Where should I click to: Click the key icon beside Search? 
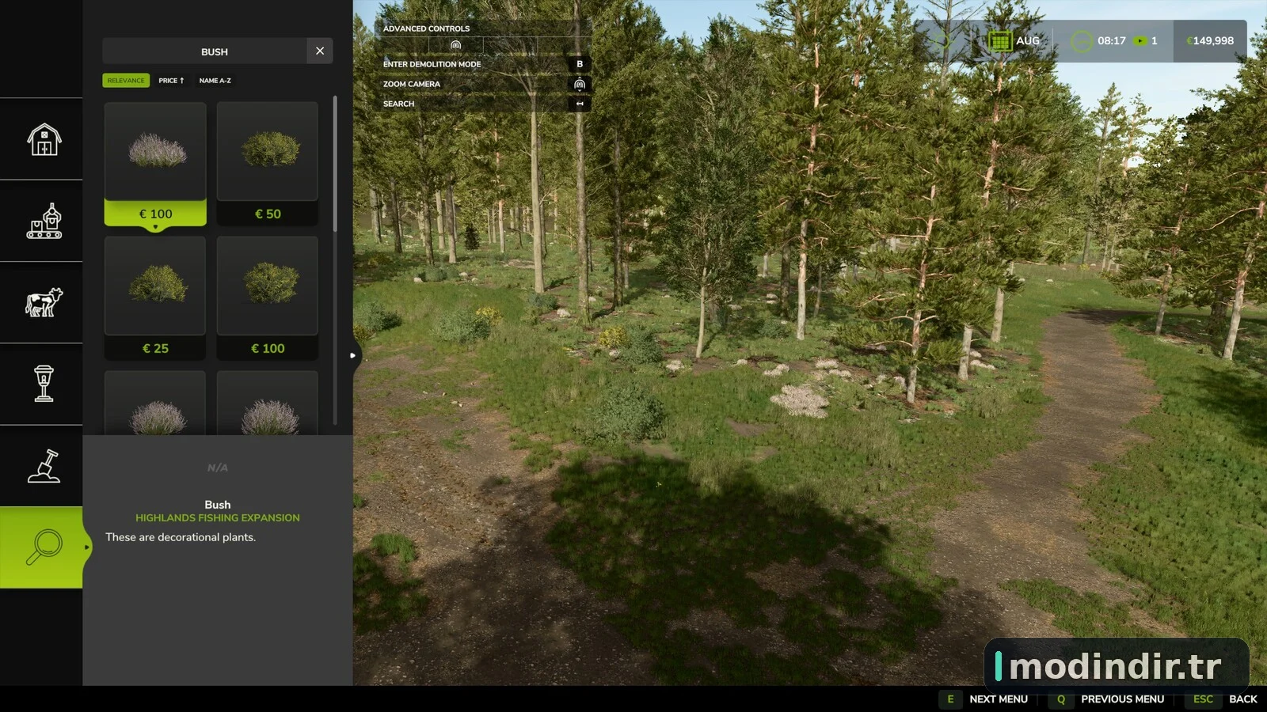tap(580, 104)
